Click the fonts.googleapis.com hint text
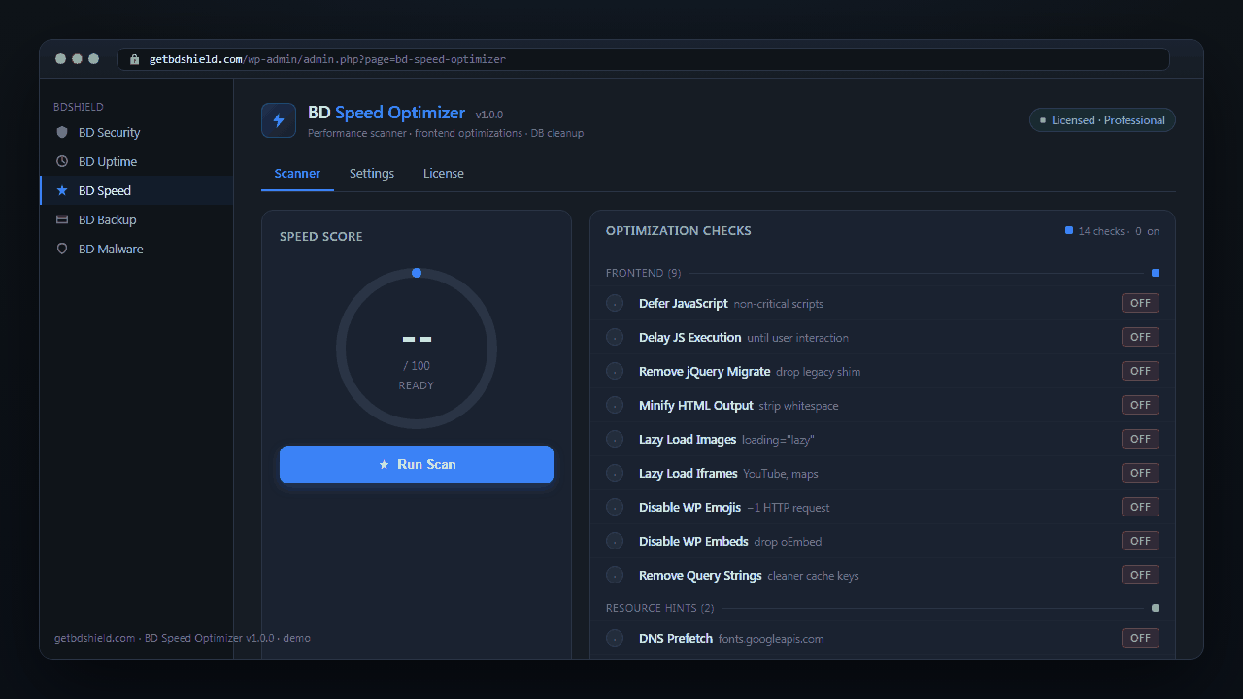1243x699 pixels. (x=771, y=639)
